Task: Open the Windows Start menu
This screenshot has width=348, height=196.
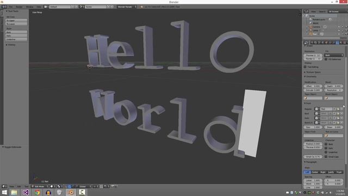Action: pos(4,192)
